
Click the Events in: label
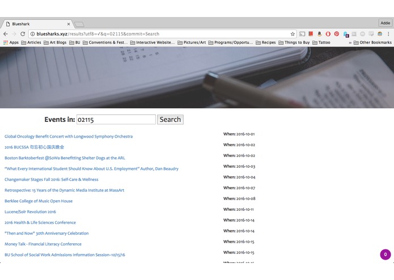(x=60, y=120)
